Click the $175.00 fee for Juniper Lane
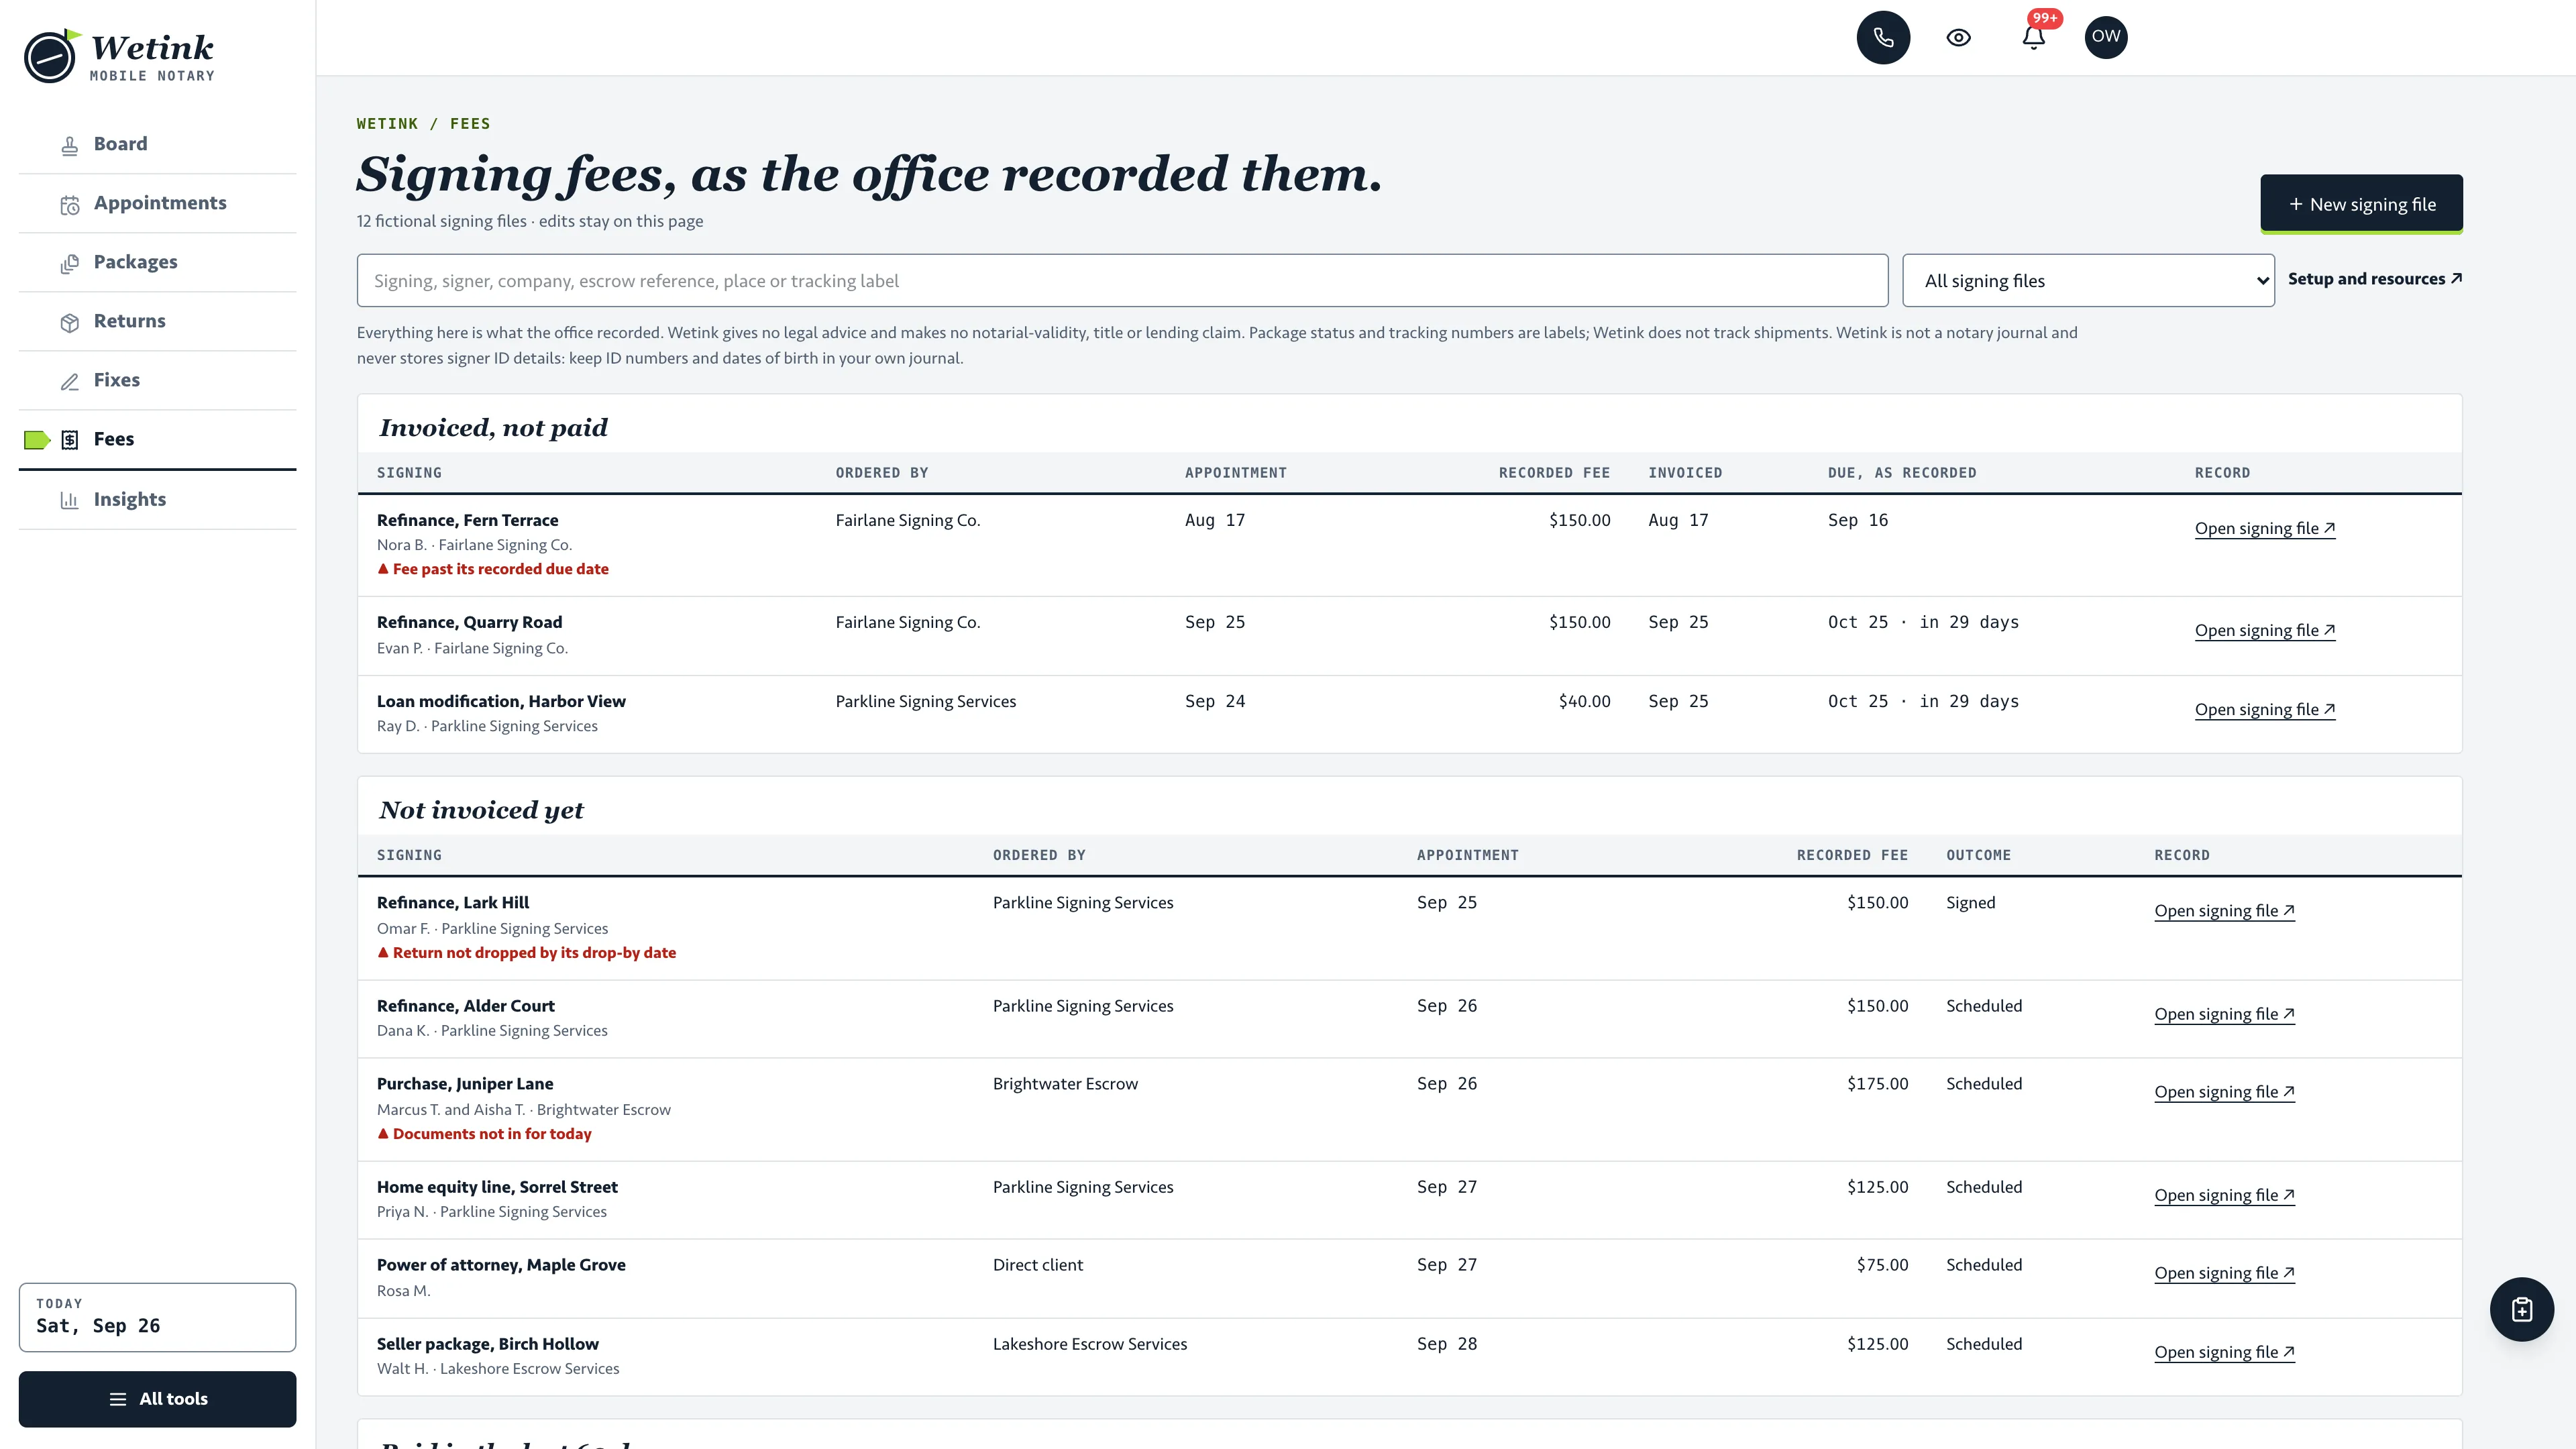 (1877, 1083)
